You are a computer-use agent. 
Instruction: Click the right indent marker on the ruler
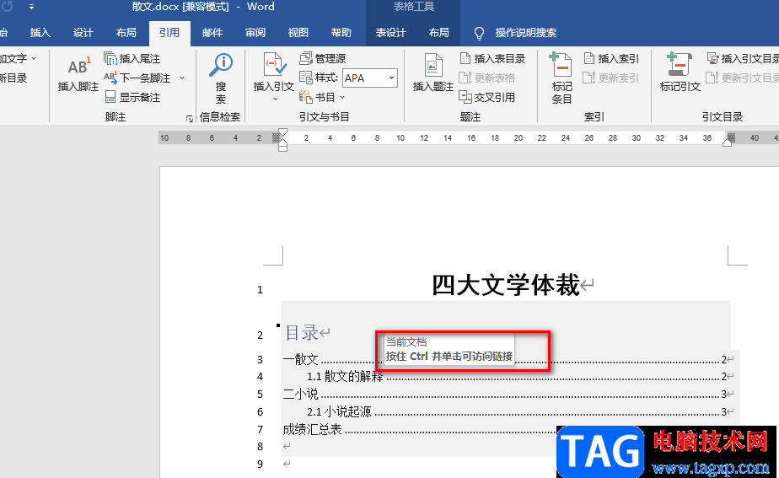coord(727,143)
